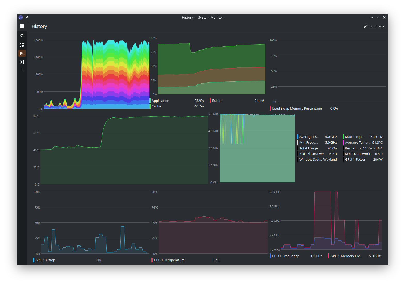Click the GPU 1 Usage label
Viewport: 405px width, 285px height.
[x=45, y=260]
